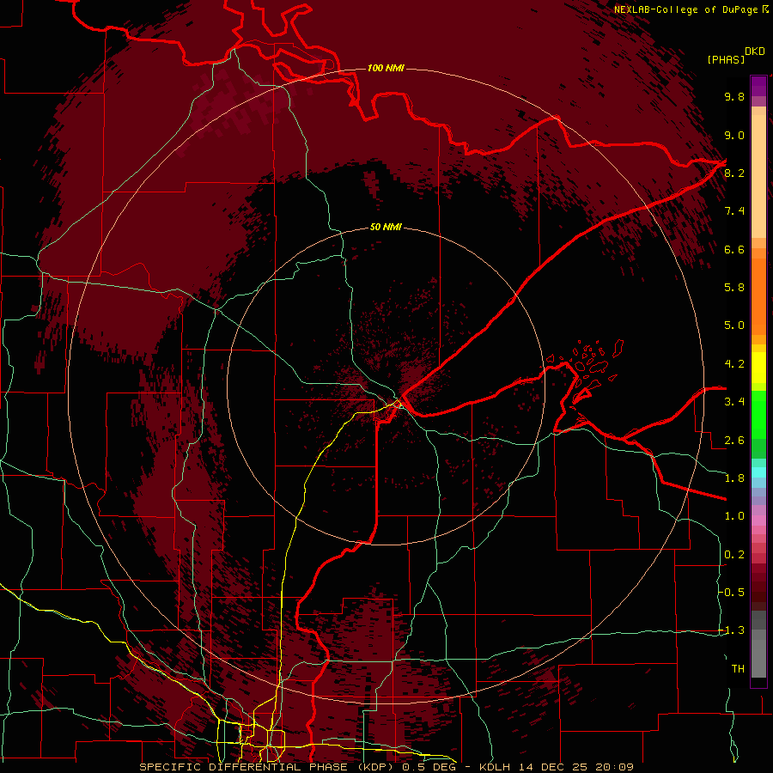Image resolution: width=773 pixels, height=773 pixels.
Task: Click the 9.0 scale label
Action: pyautogui.click(x=734, y=135)
